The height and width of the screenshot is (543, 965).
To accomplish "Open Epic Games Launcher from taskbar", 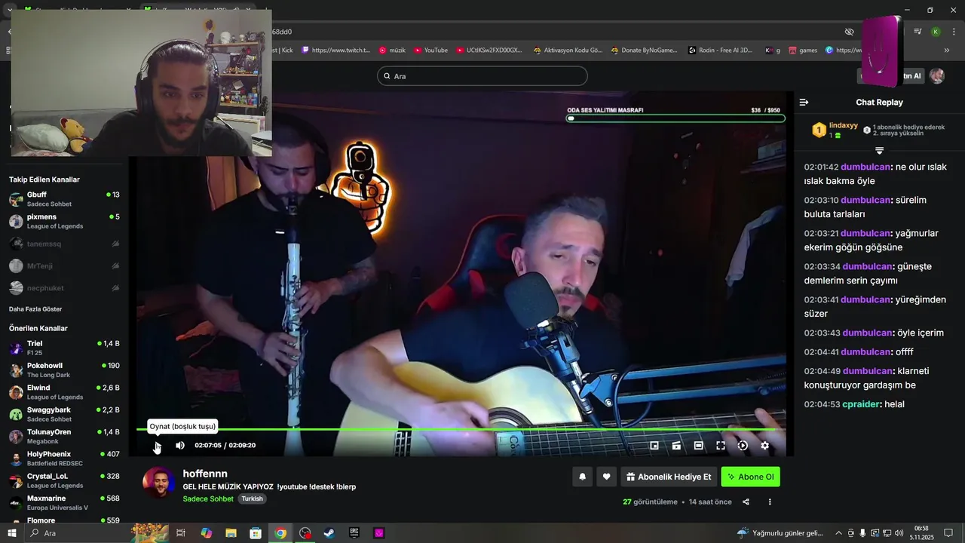I will click(354, 533).
